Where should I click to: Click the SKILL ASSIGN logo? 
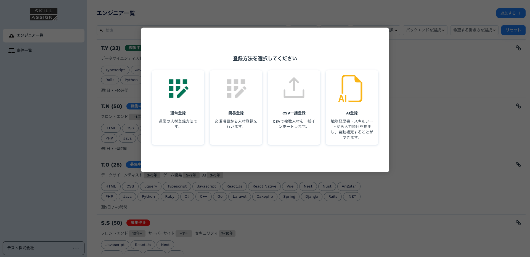click(x=43, y=14)
